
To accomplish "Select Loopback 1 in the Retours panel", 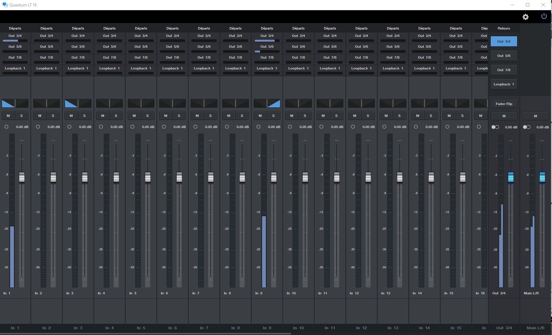I will tap(504, 84).
